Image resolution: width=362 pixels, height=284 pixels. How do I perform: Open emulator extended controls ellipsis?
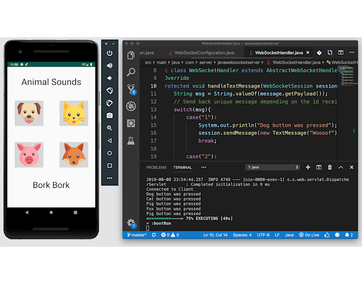pos(110,178)
